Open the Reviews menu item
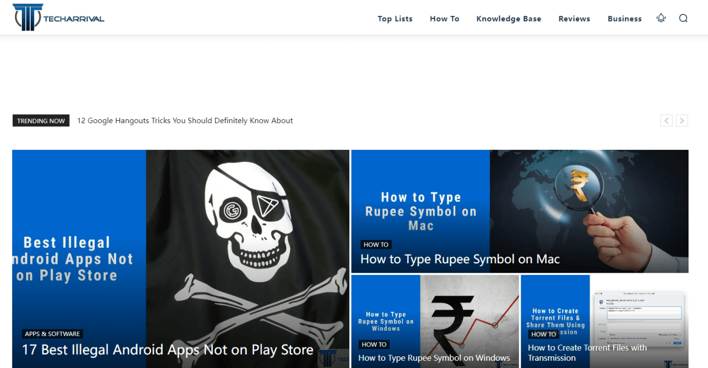 (574, 18)
